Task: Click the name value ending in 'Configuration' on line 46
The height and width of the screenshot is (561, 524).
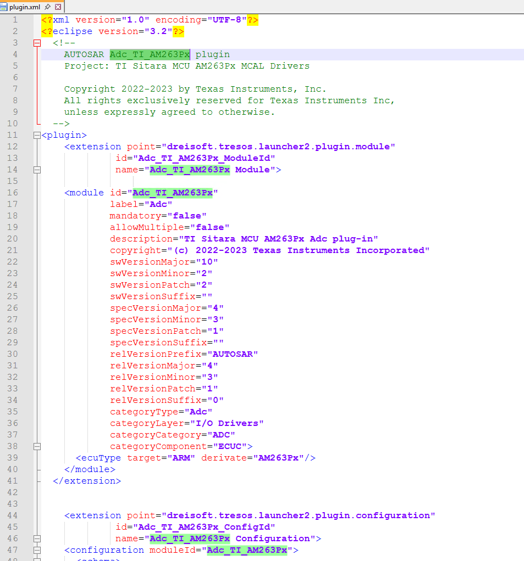Action: [230, 538]
